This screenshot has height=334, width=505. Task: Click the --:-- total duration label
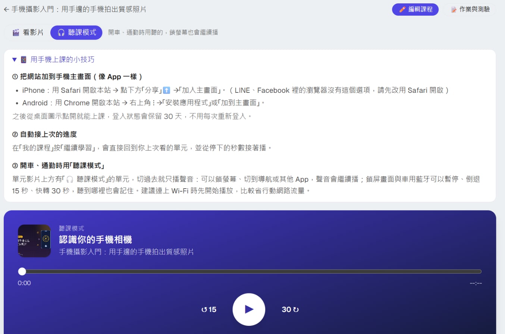pyautogui.click(x=476, y=283)
